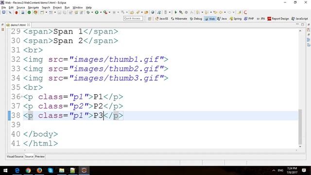Screen dimensions: 311x175
Task: Show hidden system tray icons
Action: 274,171
